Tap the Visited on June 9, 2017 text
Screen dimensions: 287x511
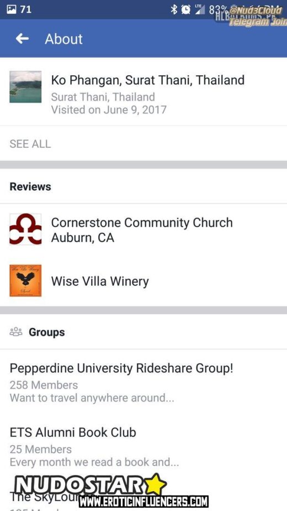click(109, 109)
